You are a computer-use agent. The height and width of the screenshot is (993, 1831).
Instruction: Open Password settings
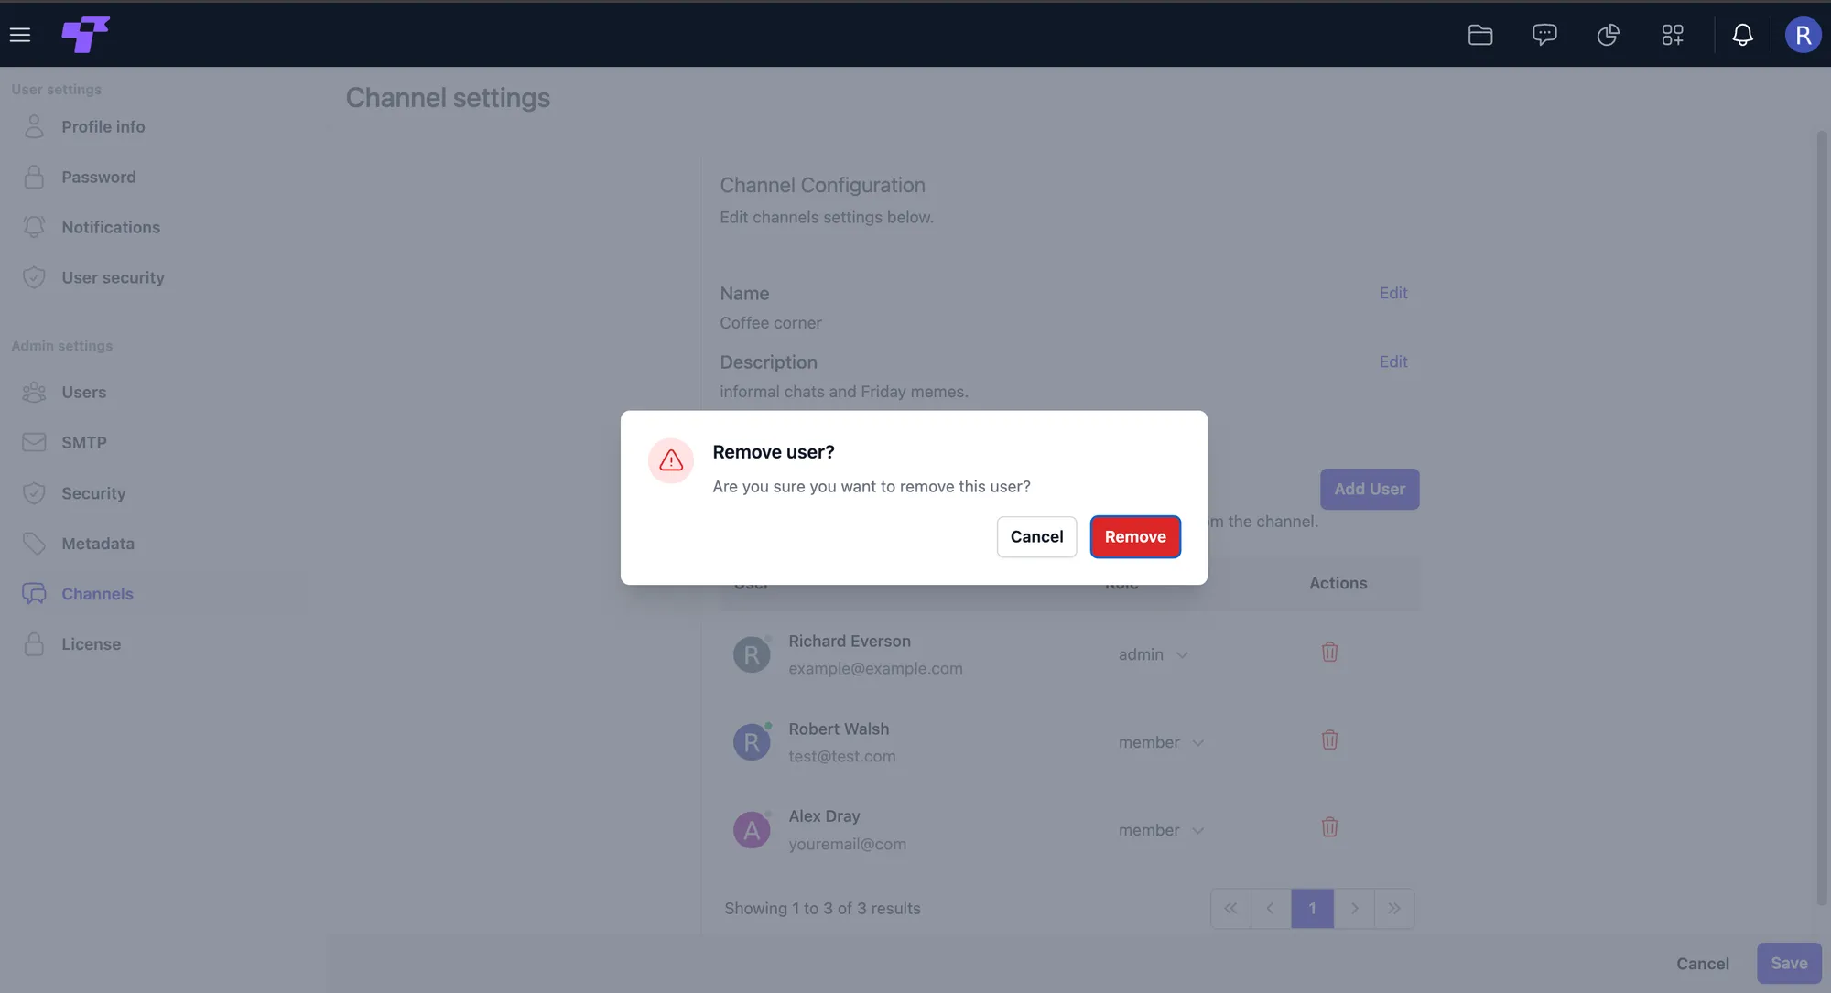80,178
